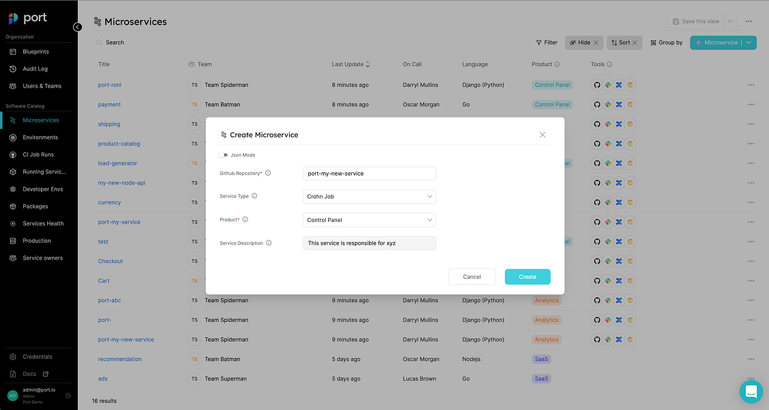769x410 pixels.
Task: Collapse the sidebar with the arrow button
Action: pos(77,27)
